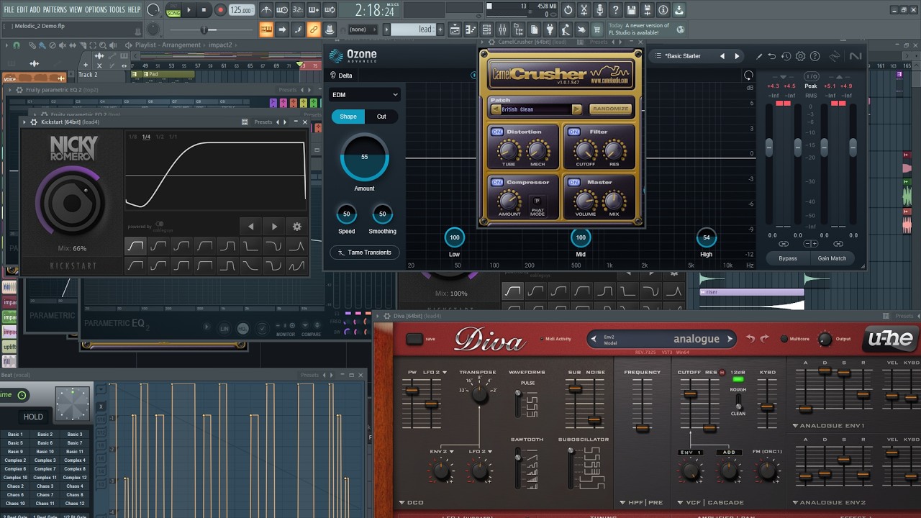Add new pattern with plus button
This screenshot has height=518, width=921.
click(x=440, y=29)
